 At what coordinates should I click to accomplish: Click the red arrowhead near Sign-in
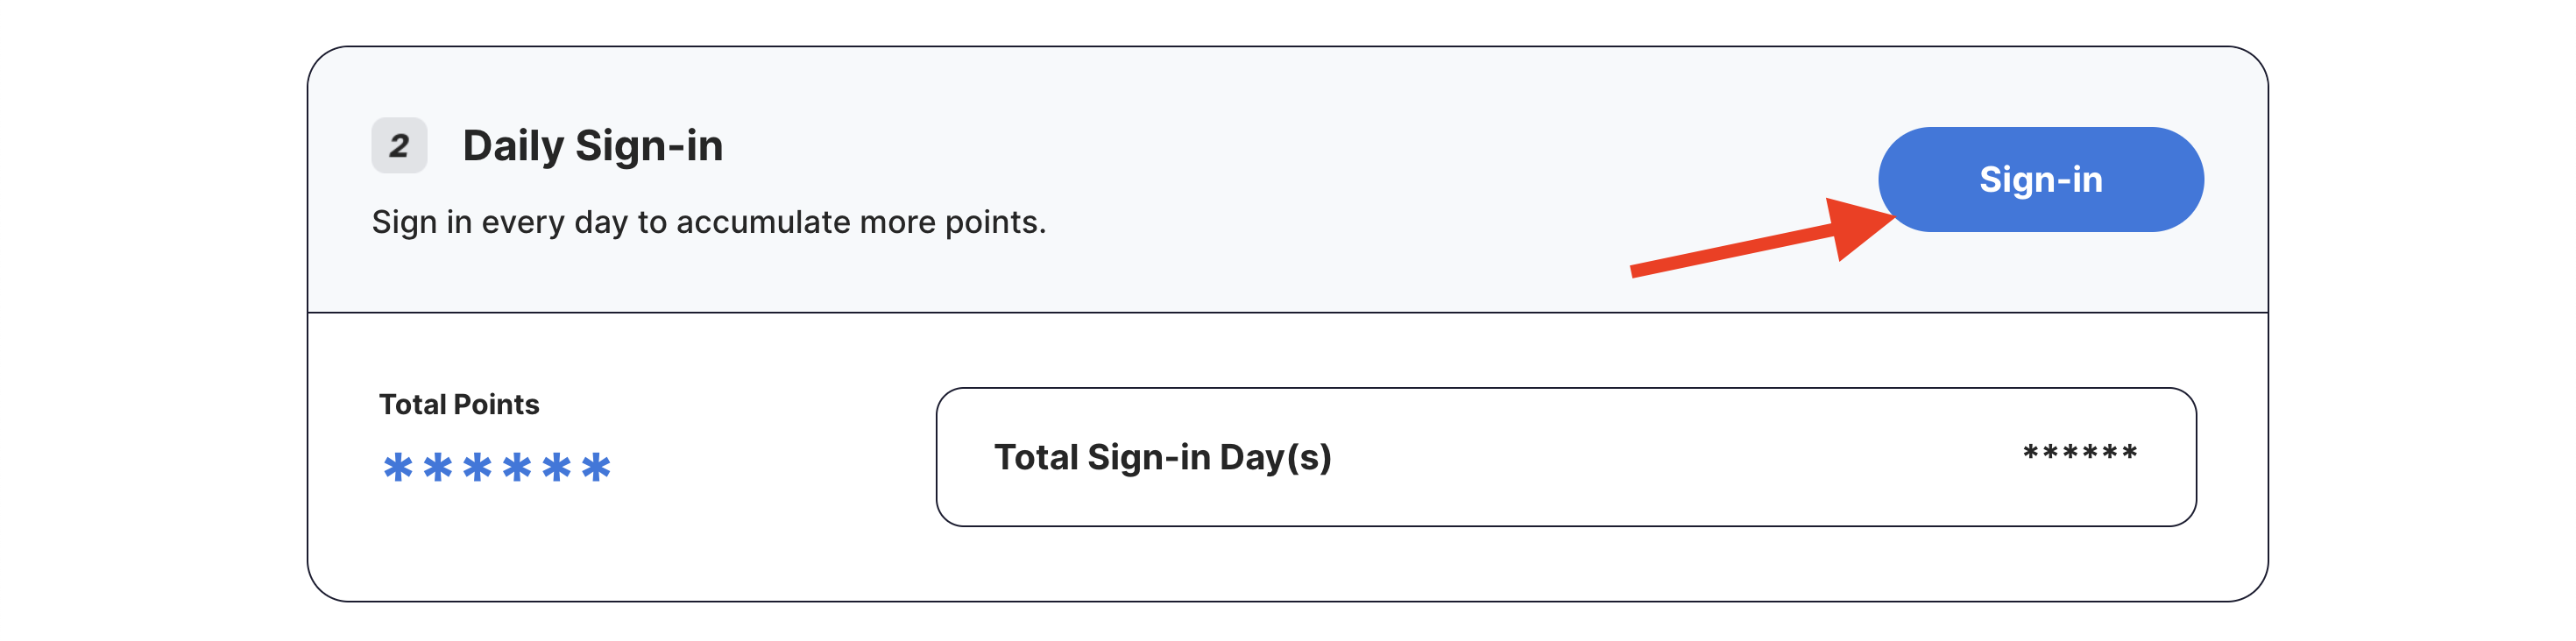click(x=1860, y=228)
